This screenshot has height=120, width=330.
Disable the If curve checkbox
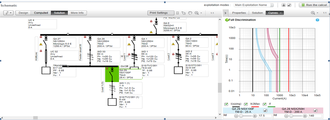[x=264, y=104]
